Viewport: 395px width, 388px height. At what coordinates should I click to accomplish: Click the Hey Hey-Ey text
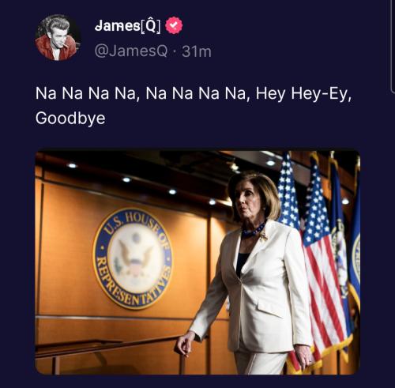click(303, 93)
